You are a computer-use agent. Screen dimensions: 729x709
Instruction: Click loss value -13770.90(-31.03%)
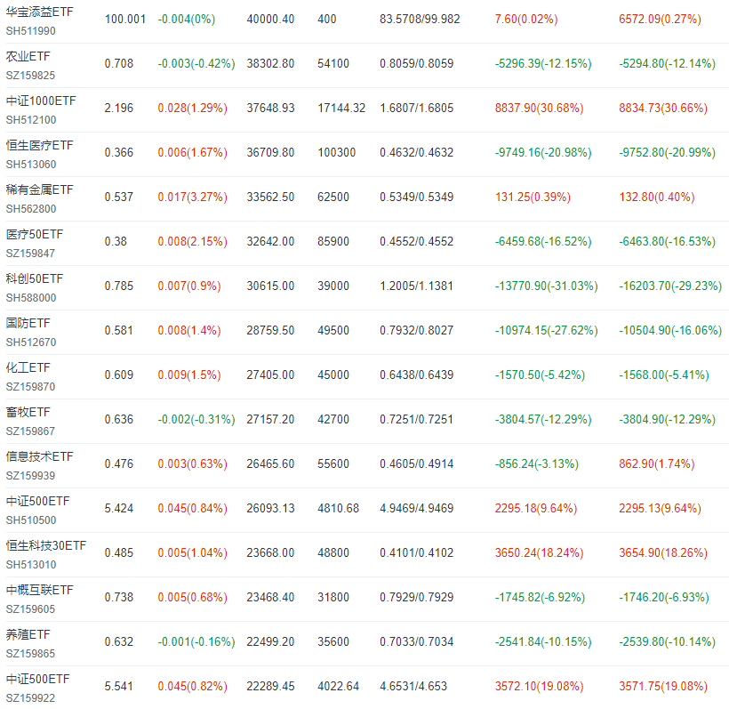coord(546,286)
